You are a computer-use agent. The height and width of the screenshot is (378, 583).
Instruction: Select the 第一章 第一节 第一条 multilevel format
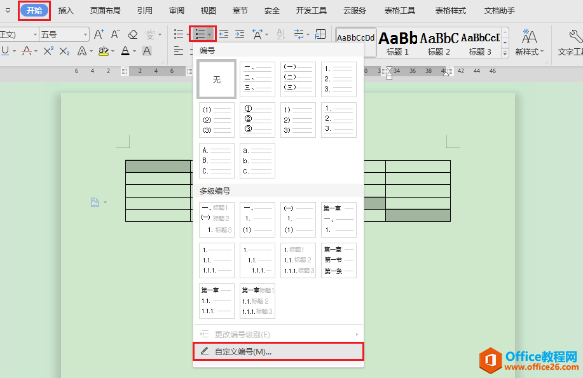[339, 260]
